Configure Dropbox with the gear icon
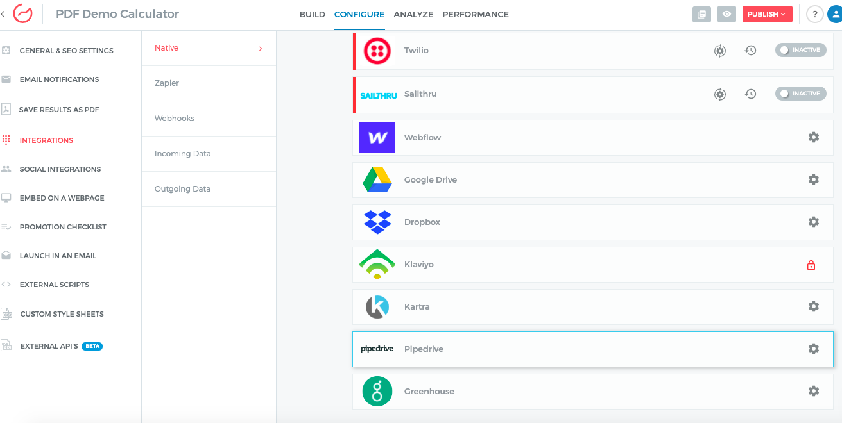The height and width of the screenshot is (423, 842). (x=814, y=222)
